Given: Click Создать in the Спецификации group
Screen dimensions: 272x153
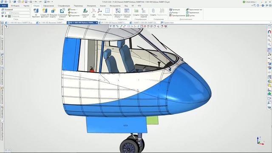Looking at the screenshot, I should click(136, 12).
